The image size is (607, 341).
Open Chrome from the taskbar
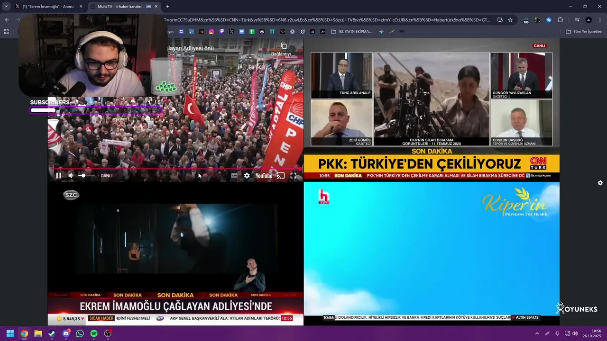tap(24, 333)
